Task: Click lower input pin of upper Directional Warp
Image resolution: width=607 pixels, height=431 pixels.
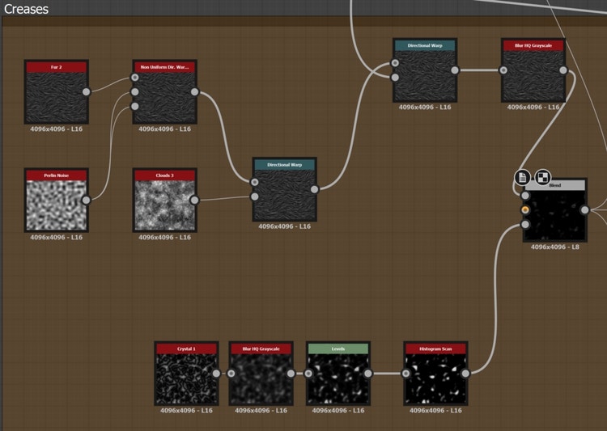Action: pyautogui.click(x=395, y=78)
